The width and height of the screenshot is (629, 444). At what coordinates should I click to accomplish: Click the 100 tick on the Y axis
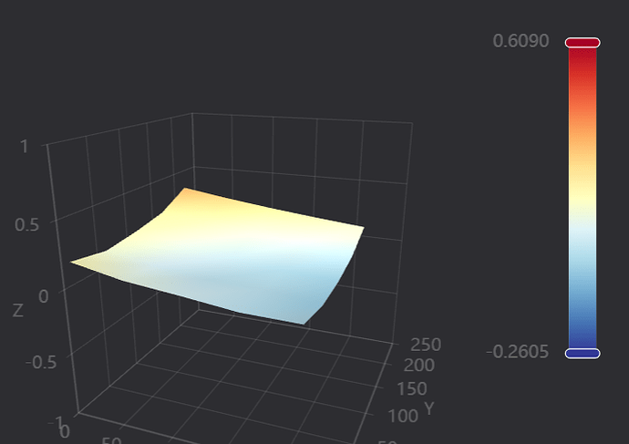click(x=403, y=416)
